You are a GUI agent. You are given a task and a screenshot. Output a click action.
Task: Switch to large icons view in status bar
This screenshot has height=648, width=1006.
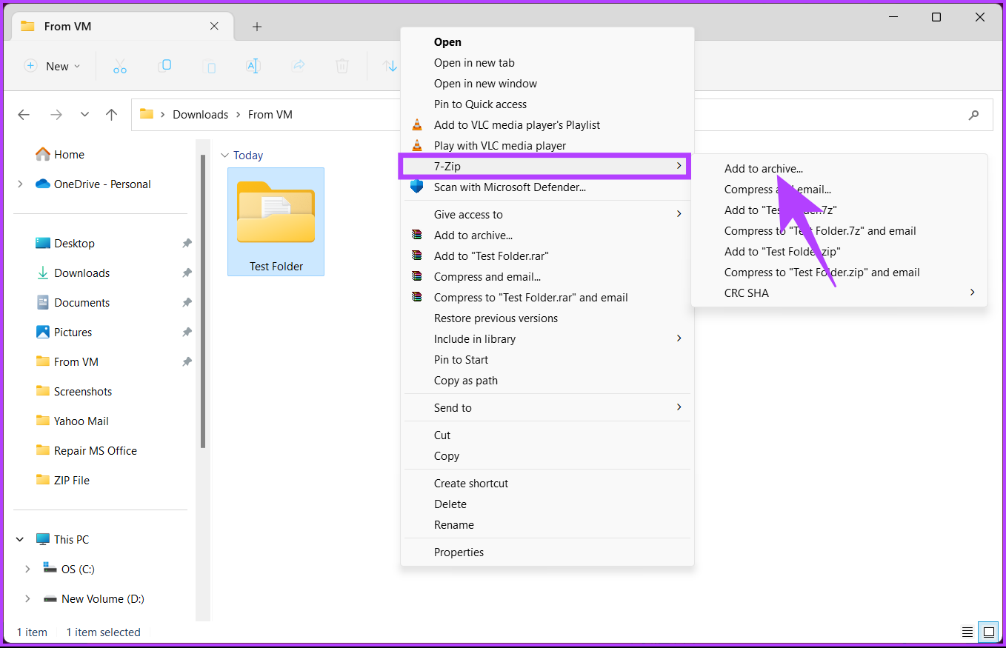(988, 632)
